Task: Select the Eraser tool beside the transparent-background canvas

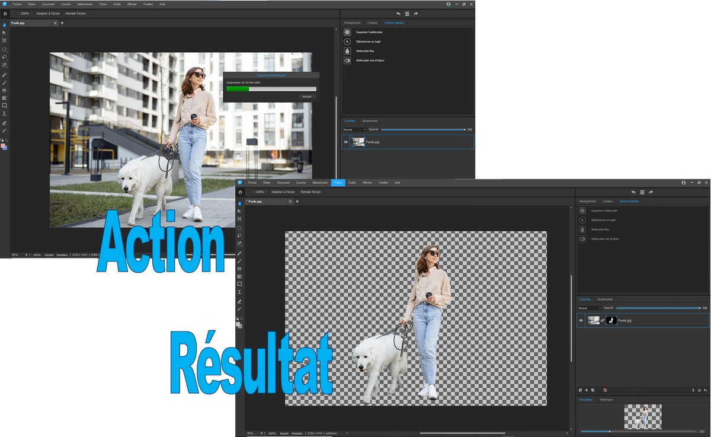Action: (239, 301)
